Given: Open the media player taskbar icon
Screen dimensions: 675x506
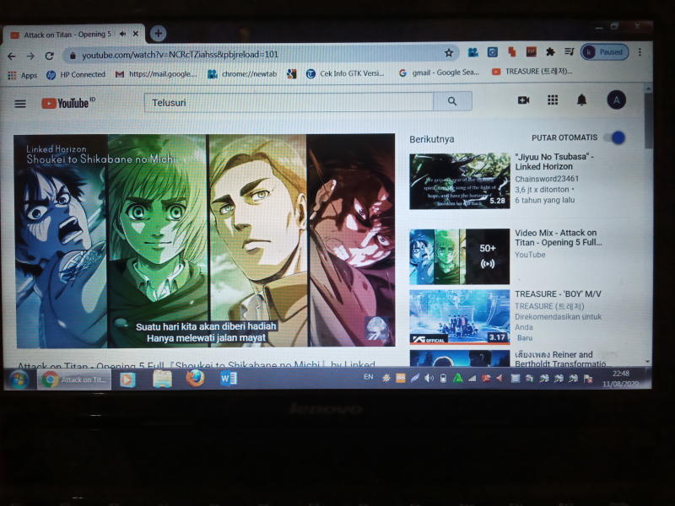Looking at the screenshot, I should [x=127, y=379].
